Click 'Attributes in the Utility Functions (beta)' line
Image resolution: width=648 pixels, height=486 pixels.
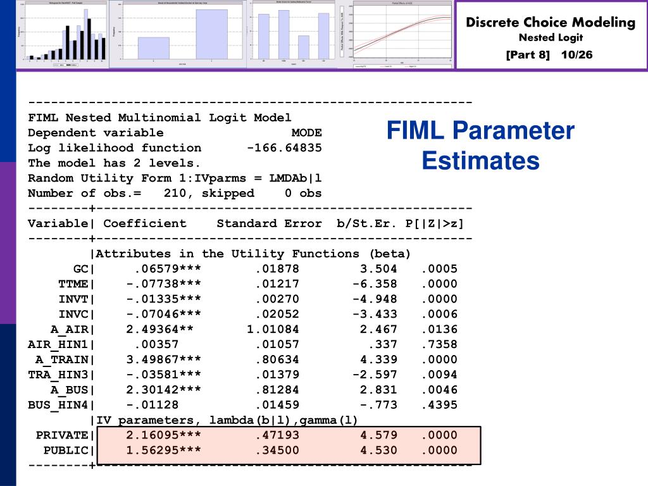pos(253,254)
